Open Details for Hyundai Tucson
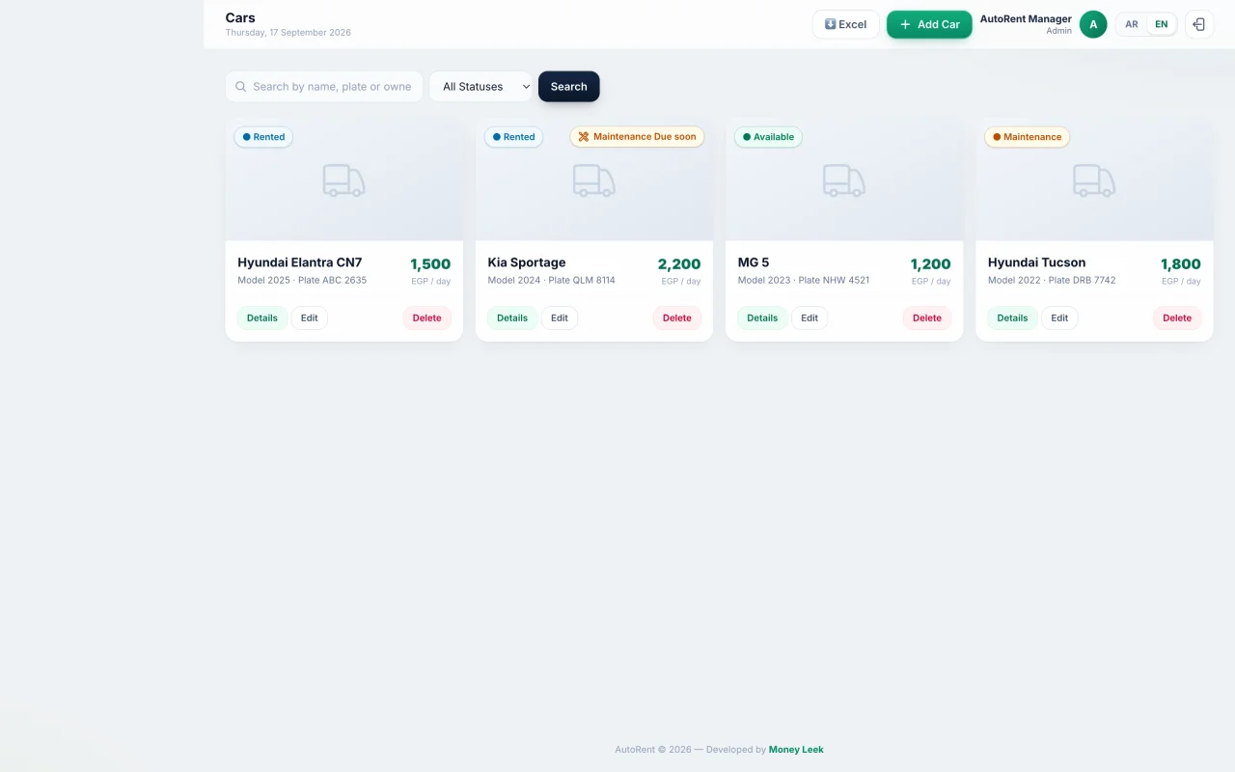This screenshot has width=1235, height=772. coord(1012,318)
